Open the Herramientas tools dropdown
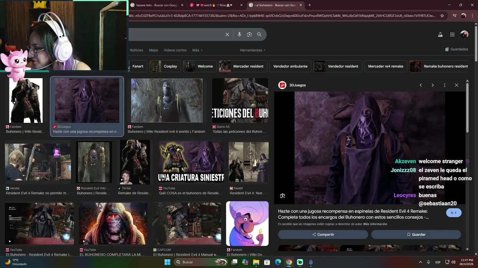The height and width of the screenshot is (268, 478). (253, 50)
